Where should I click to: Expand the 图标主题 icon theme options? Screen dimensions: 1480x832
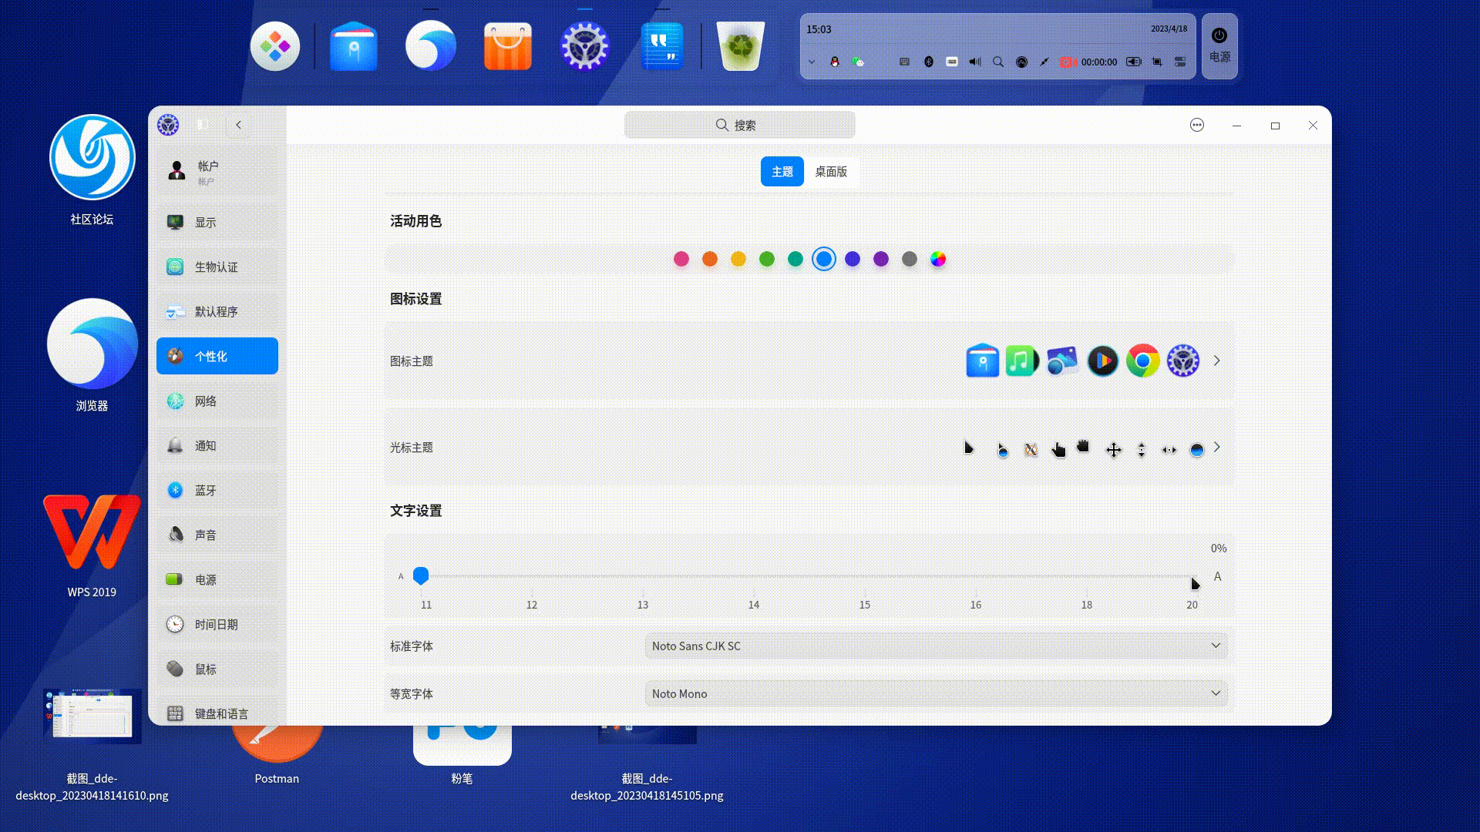pos(1216,361)
